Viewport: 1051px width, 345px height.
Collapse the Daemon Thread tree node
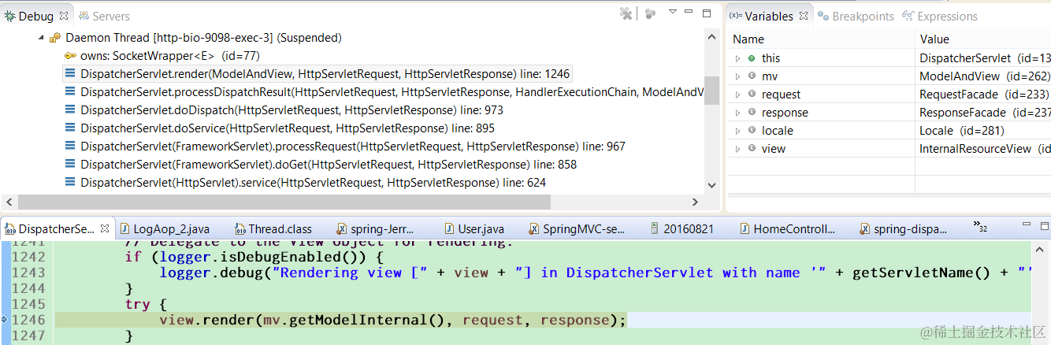(x=40, y=38)
